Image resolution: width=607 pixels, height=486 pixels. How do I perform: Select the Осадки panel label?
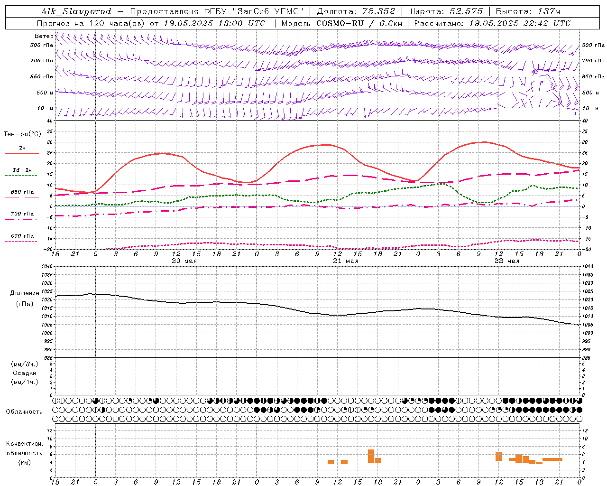tap(25, 373)
